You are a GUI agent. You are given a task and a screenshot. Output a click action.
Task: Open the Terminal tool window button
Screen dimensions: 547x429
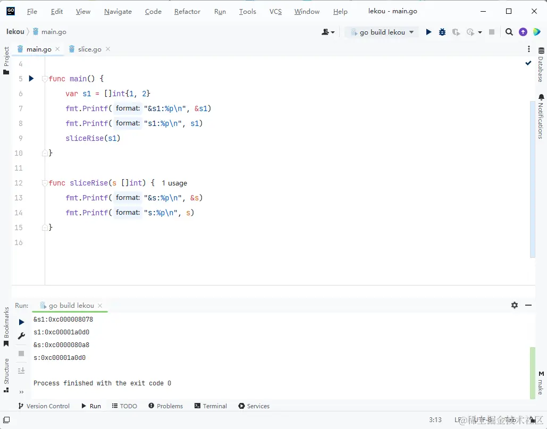coord(211,406)
